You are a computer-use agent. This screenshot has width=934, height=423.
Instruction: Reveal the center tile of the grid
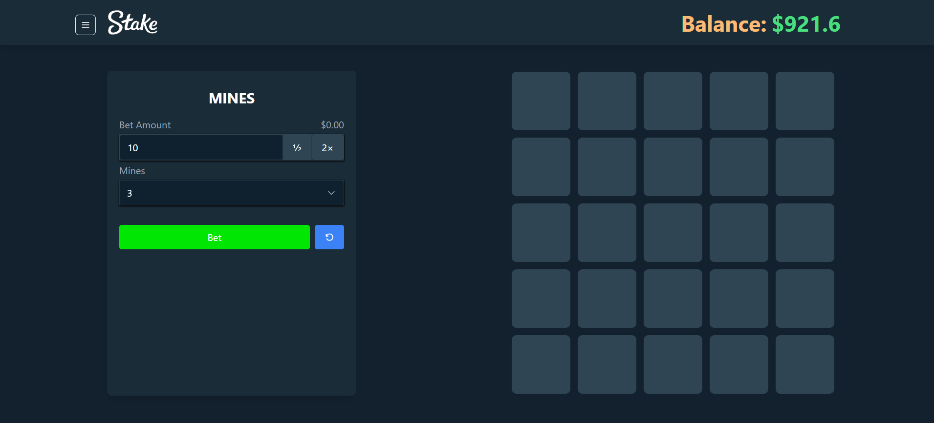pos(673,233)
